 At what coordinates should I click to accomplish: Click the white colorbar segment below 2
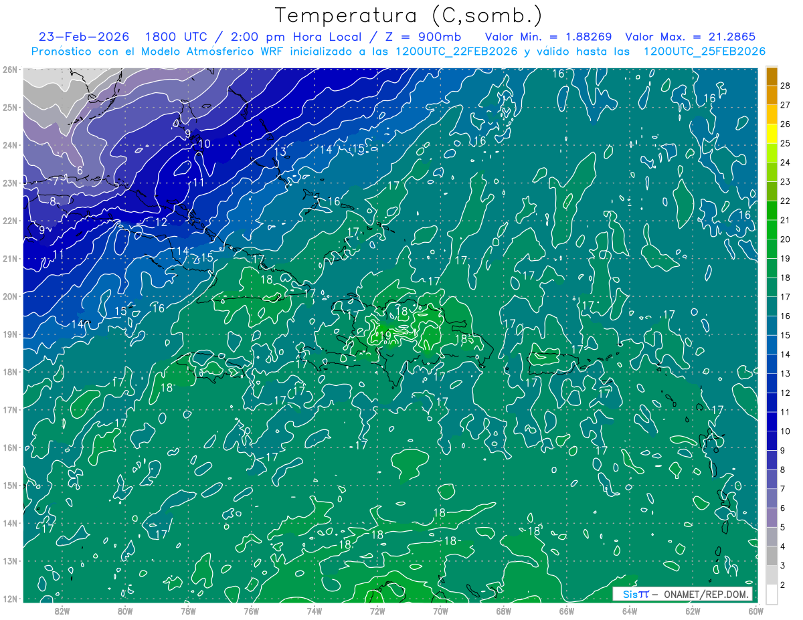[x=772, y=594]
